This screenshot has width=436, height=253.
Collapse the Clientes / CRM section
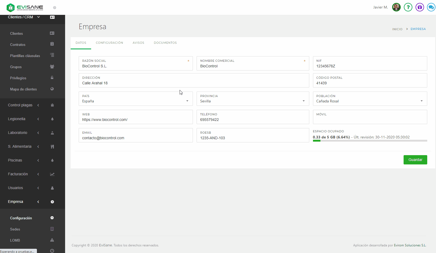[24, 17]
